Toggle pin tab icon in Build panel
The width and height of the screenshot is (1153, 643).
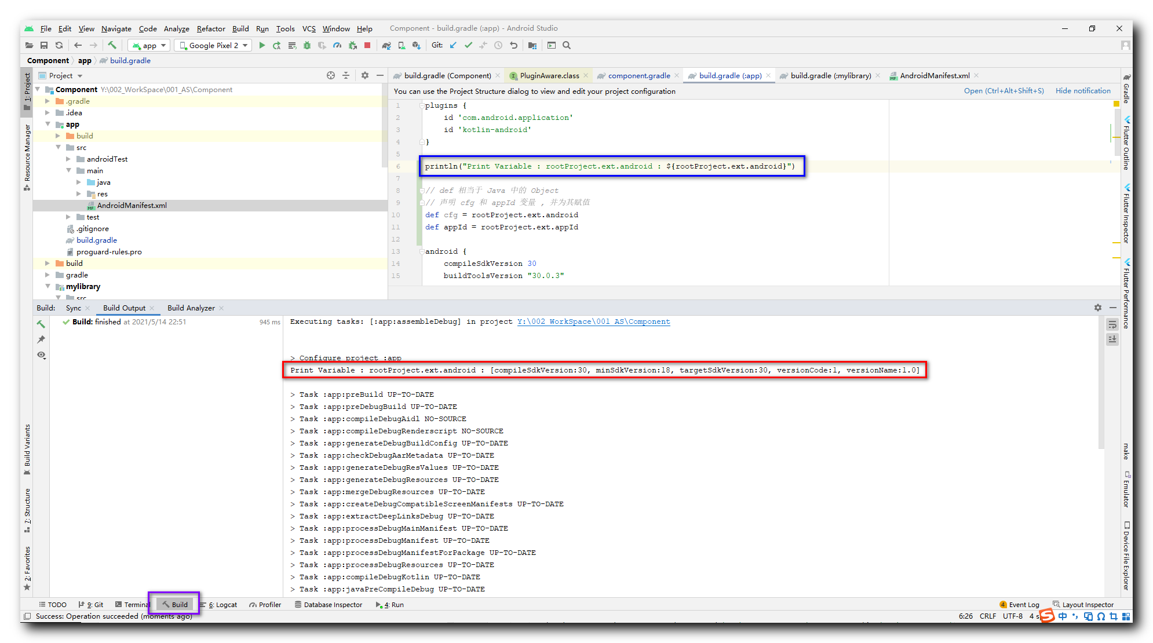[41, 339]
